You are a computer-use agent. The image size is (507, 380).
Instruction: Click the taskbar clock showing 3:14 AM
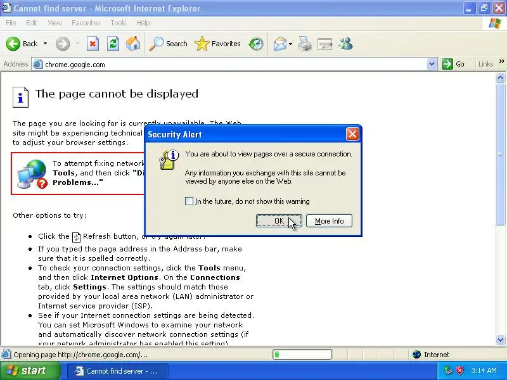tap(484, 370)
